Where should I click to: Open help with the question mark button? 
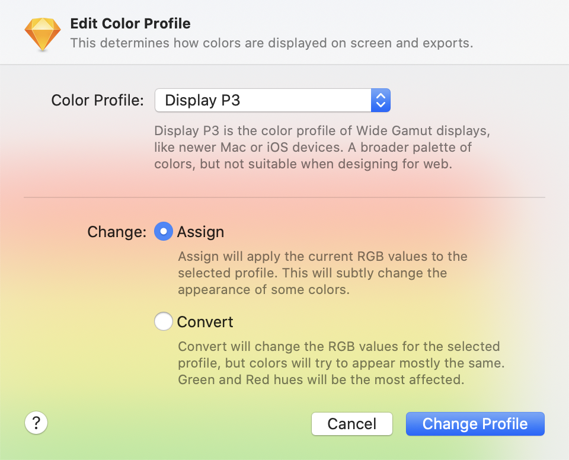click(x=36, y=423)
